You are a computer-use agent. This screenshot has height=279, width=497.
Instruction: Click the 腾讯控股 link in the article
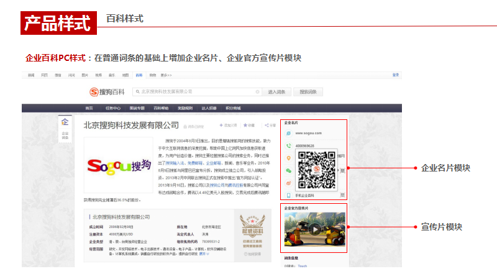235,185
